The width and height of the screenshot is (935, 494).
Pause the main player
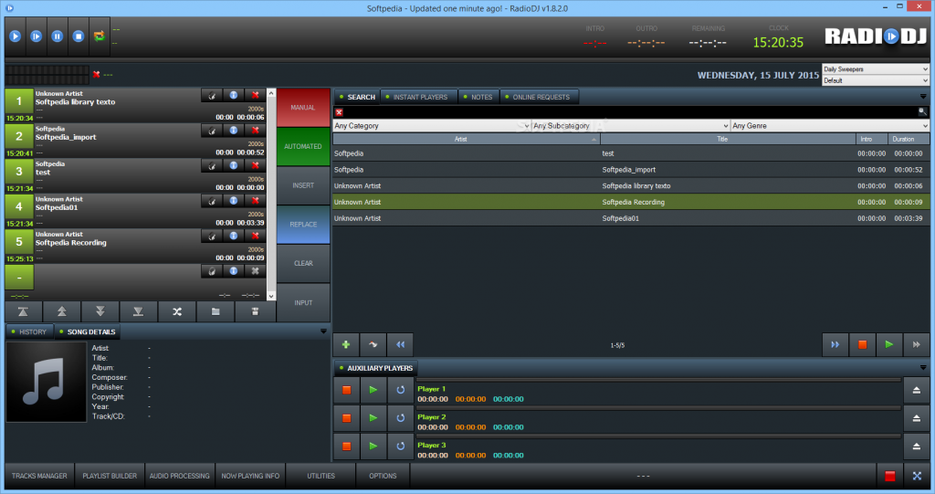coord(58,37)
